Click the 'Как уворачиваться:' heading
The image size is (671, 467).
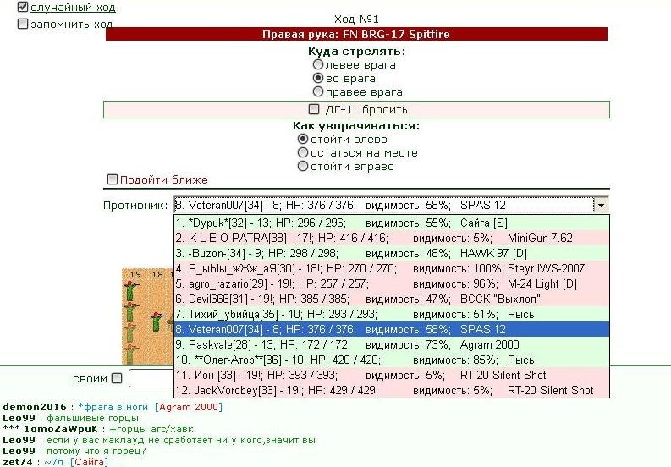[356, 126]
